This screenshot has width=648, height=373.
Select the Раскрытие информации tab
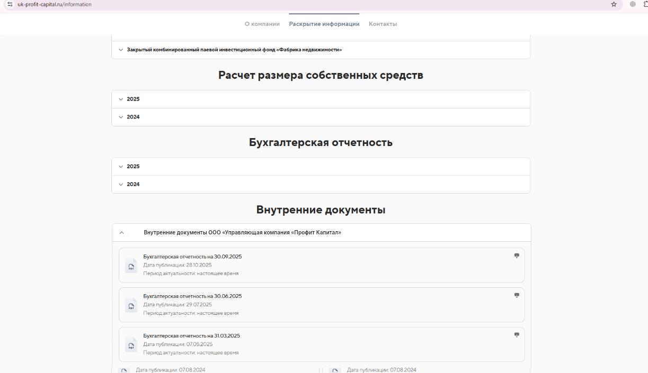pyautogui.click(x=324, y=24)
